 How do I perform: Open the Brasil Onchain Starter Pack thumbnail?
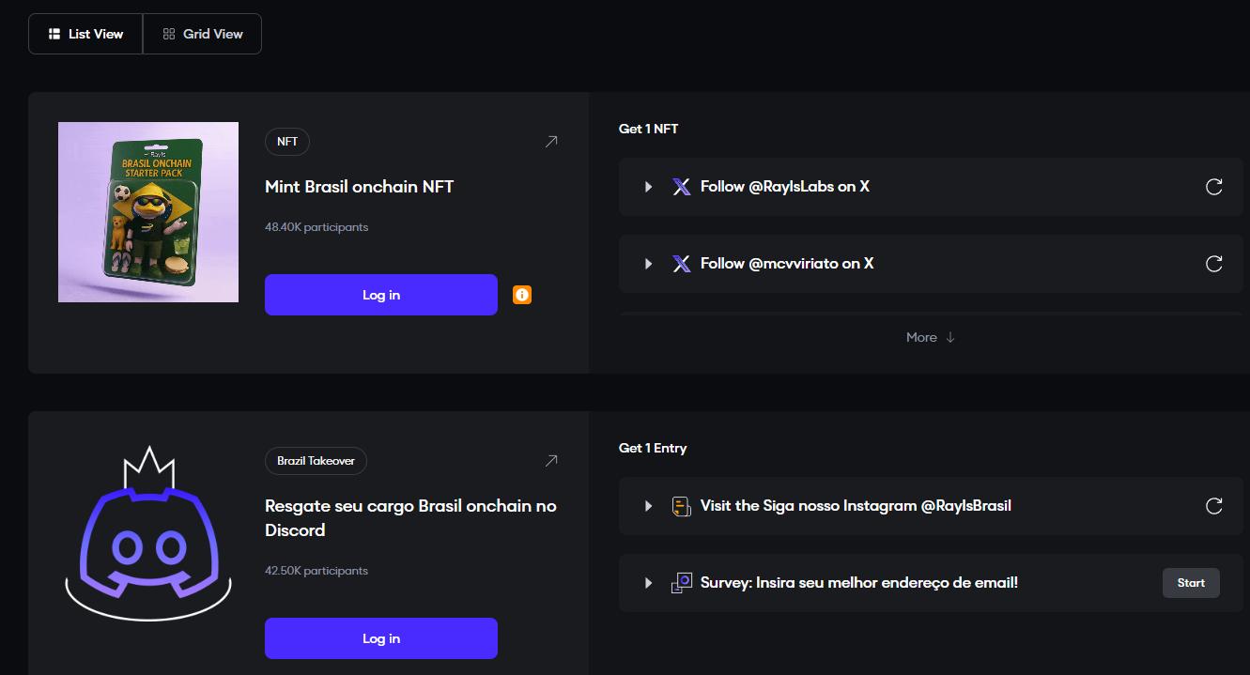148,212
